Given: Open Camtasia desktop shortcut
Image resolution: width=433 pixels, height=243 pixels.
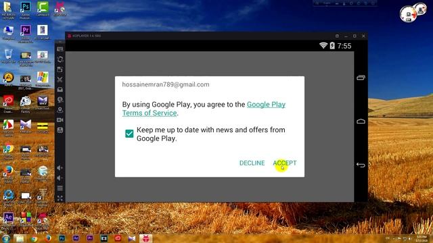Looking at the screenshot, I should click(x=43, y=9).
